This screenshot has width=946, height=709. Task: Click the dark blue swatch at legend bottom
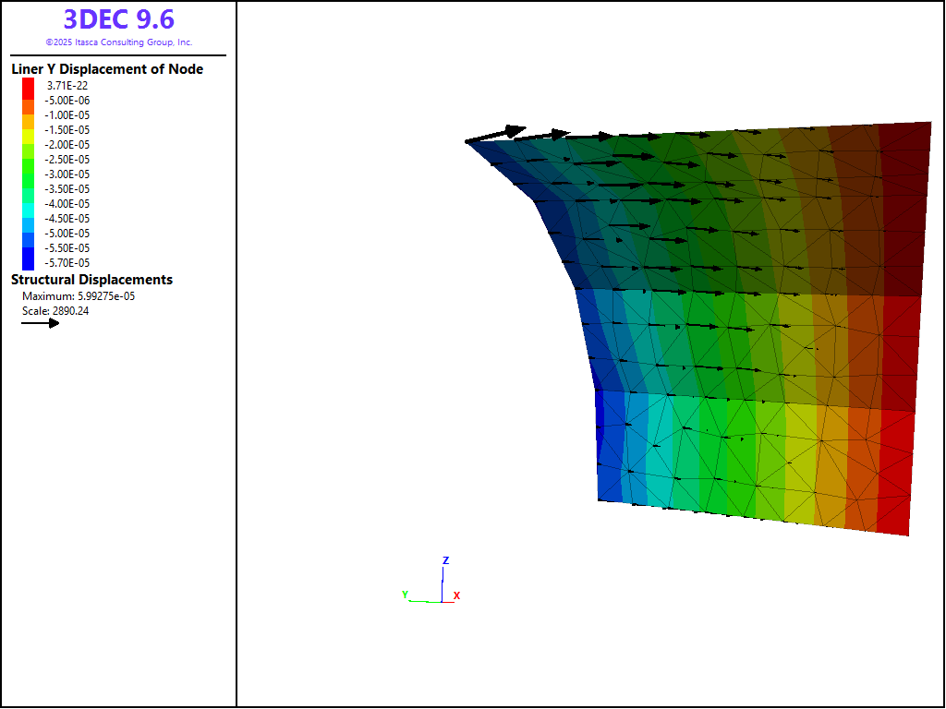(28, 262)
